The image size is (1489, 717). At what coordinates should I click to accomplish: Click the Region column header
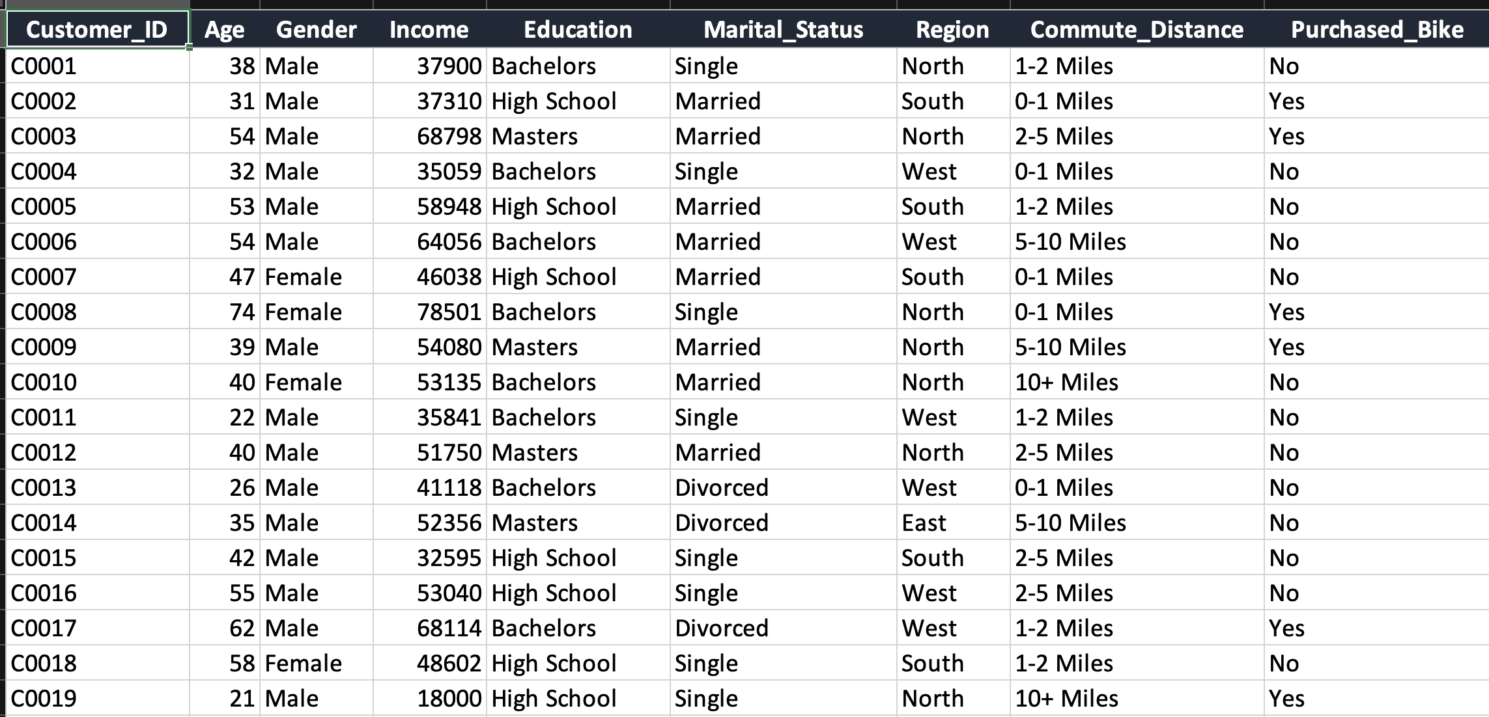pos(952,30)
